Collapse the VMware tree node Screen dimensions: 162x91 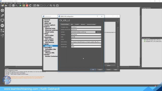44,51
